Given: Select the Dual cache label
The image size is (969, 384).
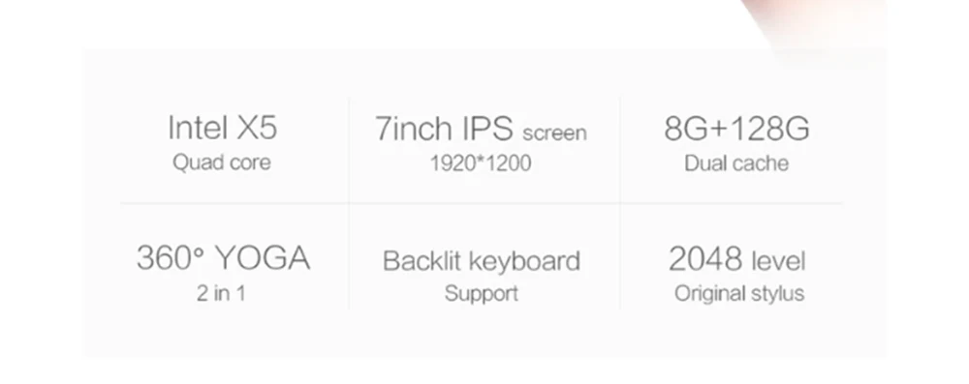Looking at the screenshot, I should [736, 163].
